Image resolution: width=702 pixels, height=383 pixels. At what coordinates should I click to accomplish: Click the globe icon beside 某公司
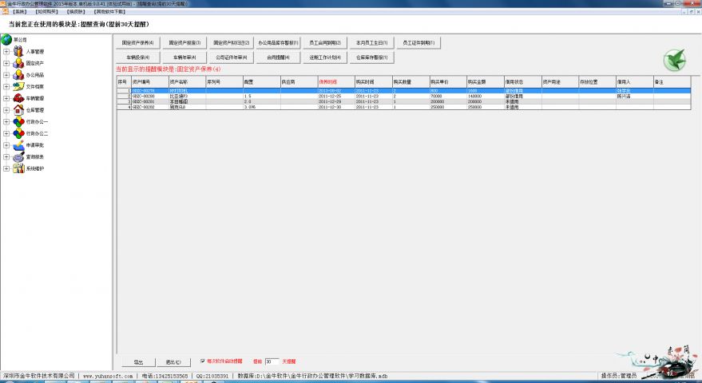point(6,39)
